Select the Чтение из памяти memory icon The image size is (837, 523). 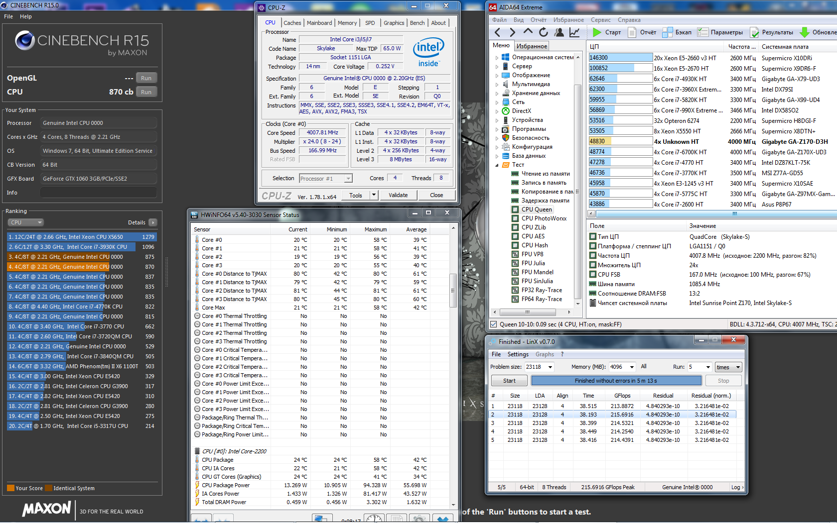[x=515, y=174]
